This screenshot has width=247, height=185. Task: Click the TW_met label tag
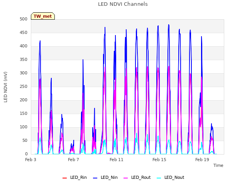43,16
